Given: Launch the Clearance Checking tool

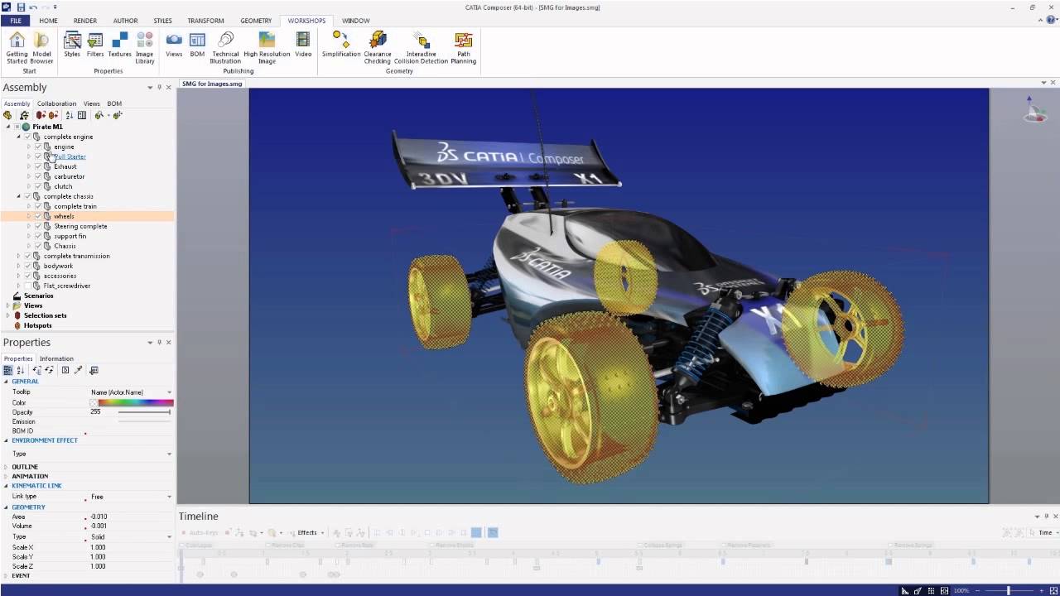Looking at the screenshot, I should [378, 47].
